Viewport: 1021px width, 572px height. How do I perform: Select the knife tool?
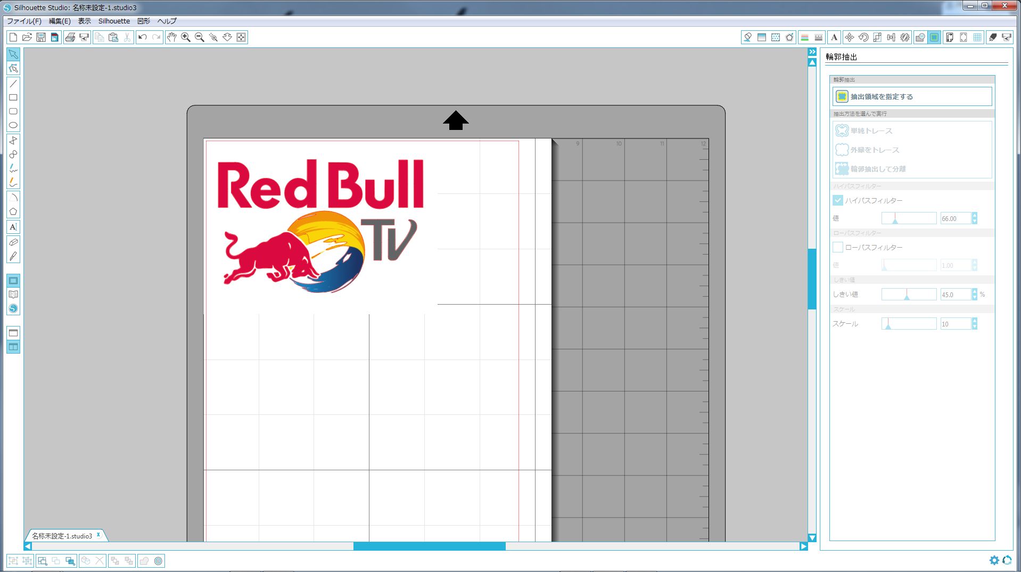coord(13,256)
